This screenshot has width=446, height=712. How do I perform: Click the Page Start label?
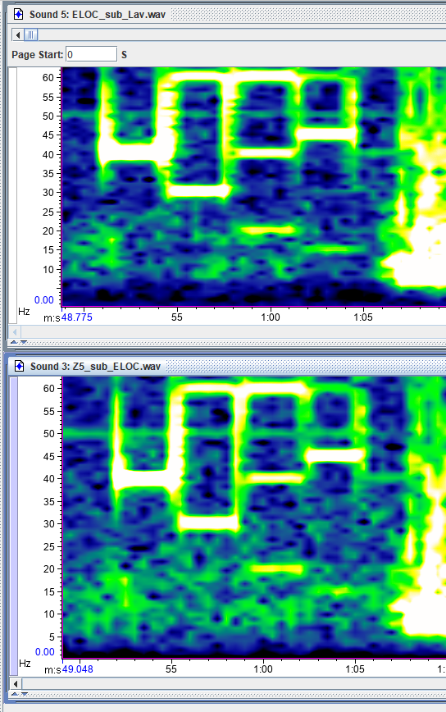(37, 54)
